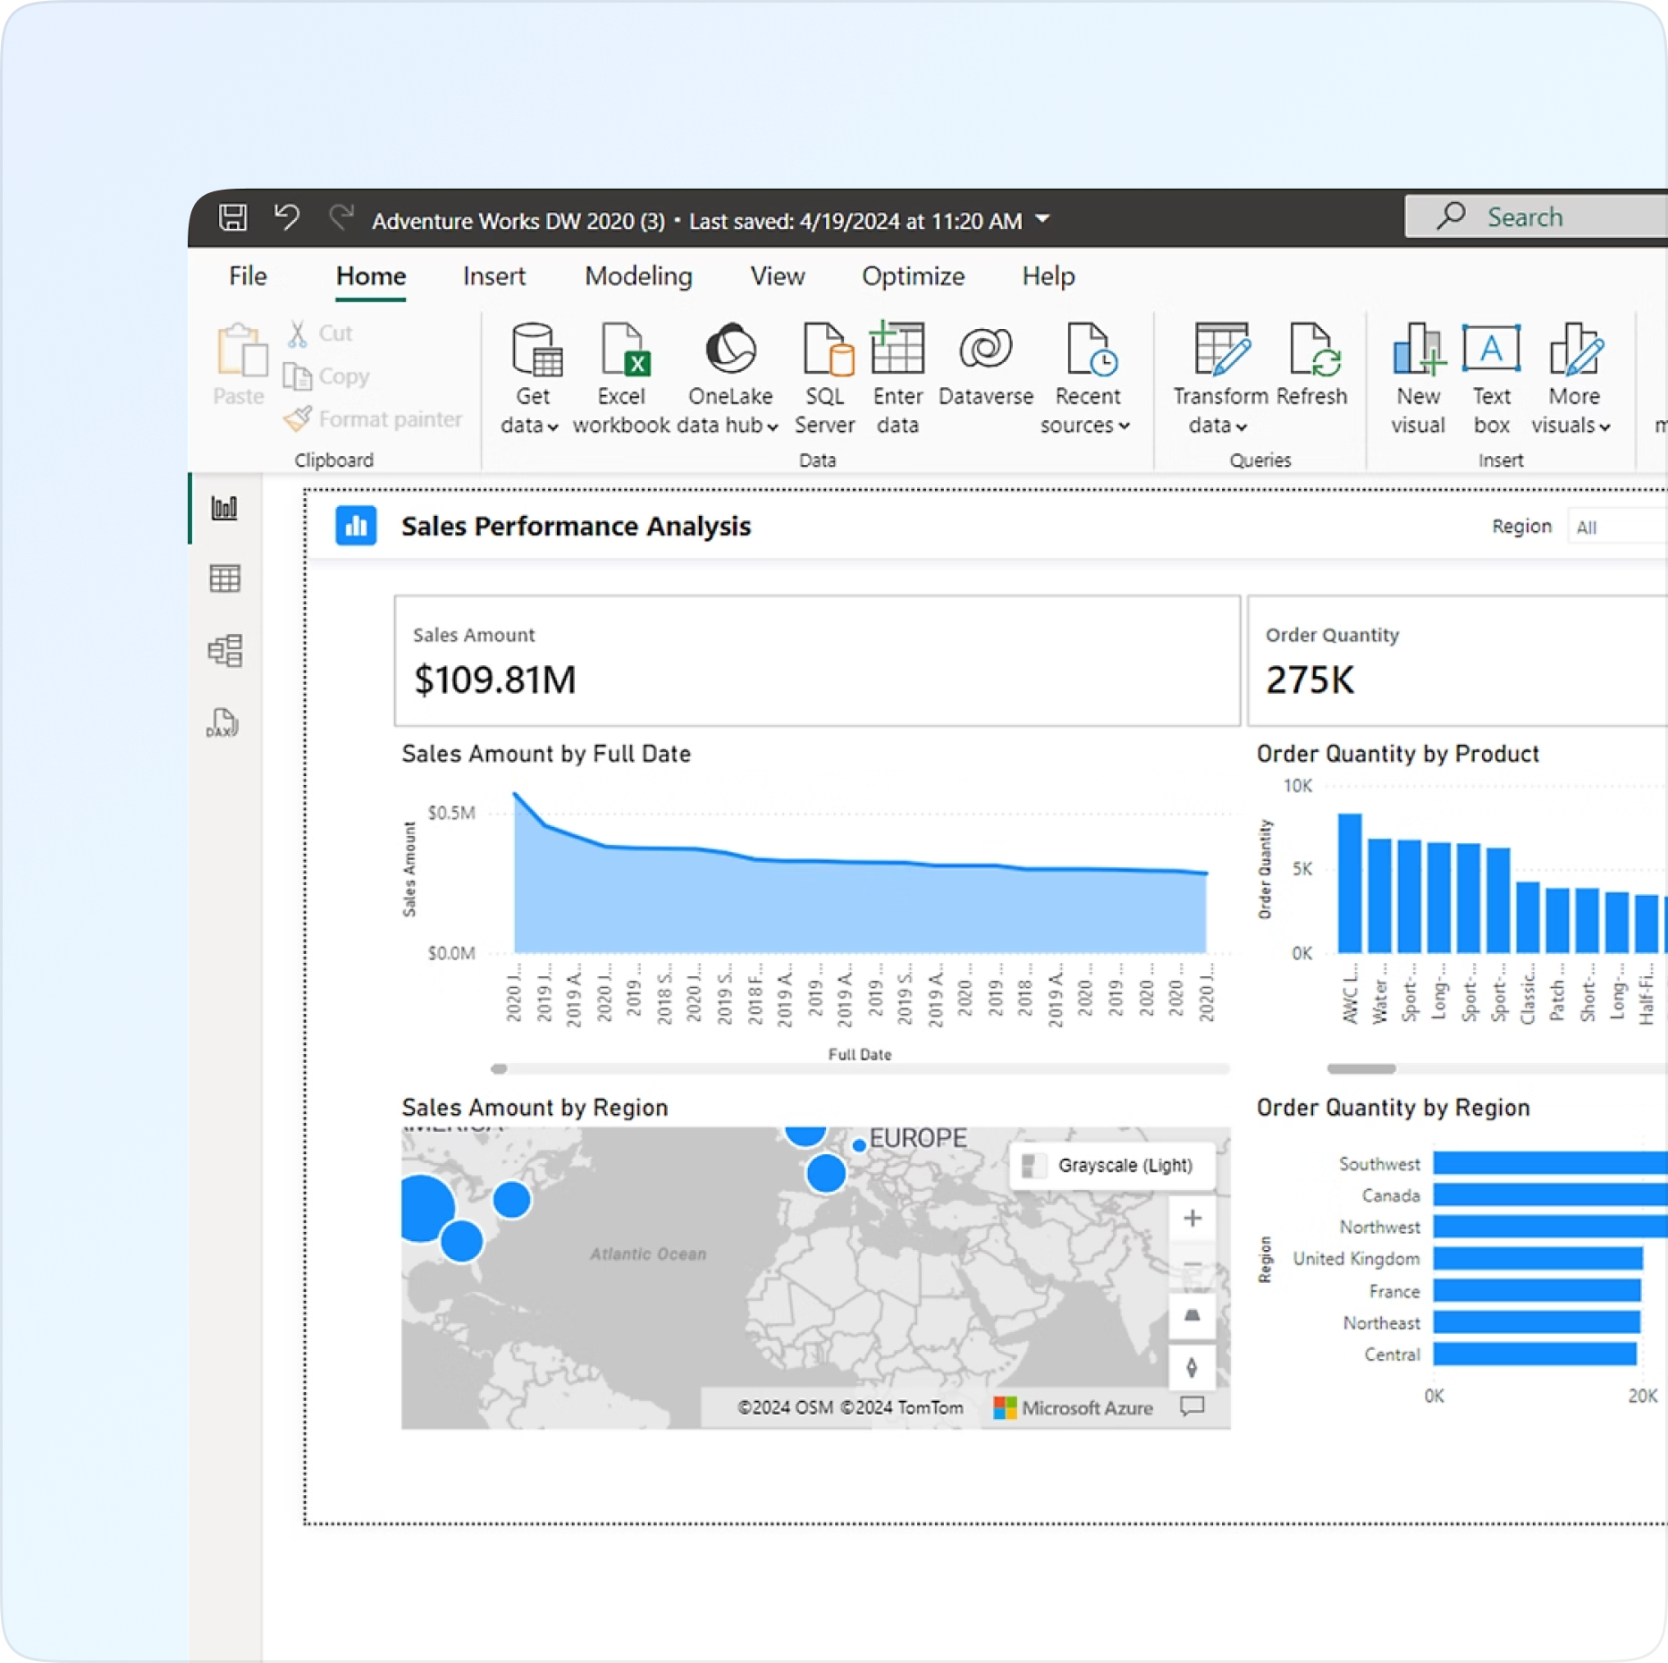Click the tallest AWC L... product bar
Viewport: 1668px width, 1663px height.
(1350, 883)
